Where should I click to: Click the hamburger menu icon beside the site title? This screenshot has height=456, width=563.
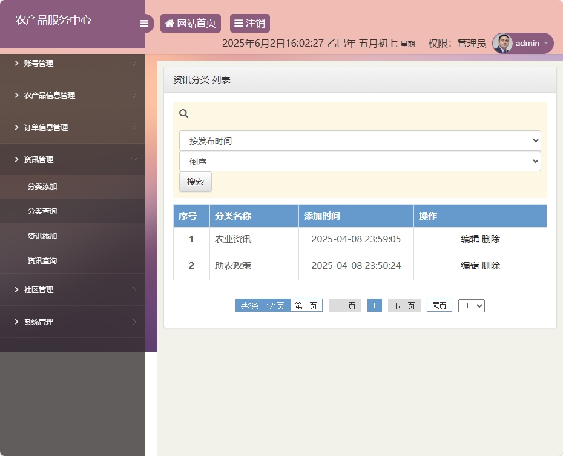(144, 23)
